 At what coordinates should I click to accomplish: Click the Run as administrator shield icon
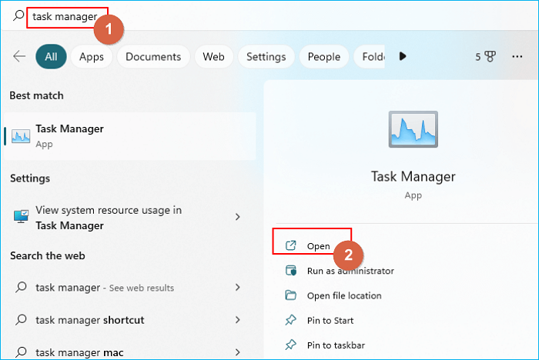[x=291, y=270]
